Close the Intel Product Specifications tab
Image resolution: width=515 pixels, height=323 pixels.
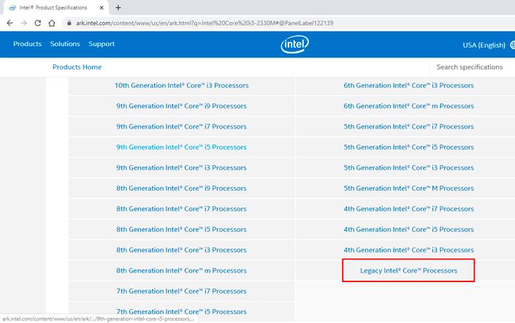[x=102, y=7]
